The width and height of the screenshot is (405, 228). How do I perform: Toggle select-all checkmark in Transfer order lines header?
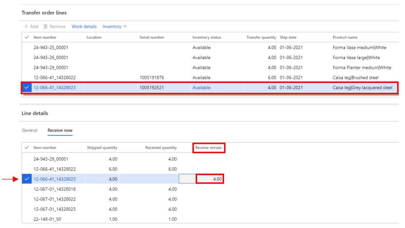click(26, 38)
